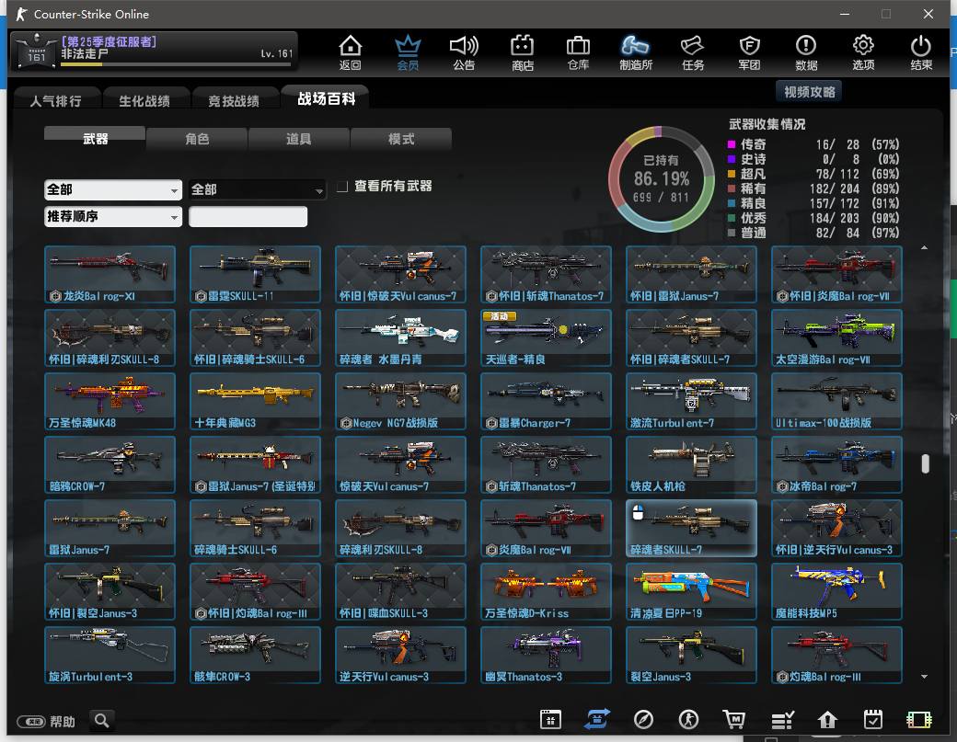Image resolution: width=957 pixels, height=742 pixels.
Task: Switch to the 人气排行 tab
Action: (55, 100)
